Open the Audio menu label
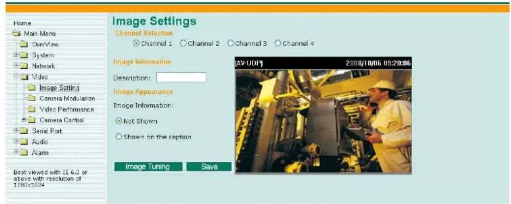The width and height of the screenshot is (511, 204). click(x=40, y=142)
